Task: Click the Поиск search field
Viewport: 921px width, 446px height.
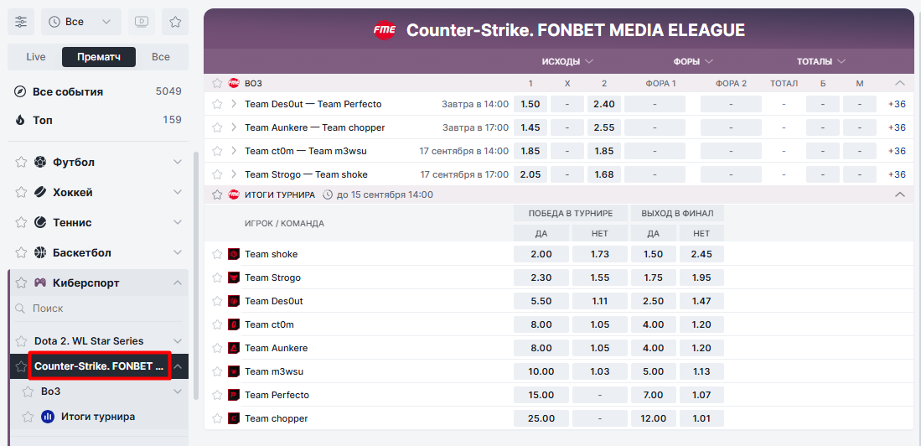Action: click(x=98, y=309)
